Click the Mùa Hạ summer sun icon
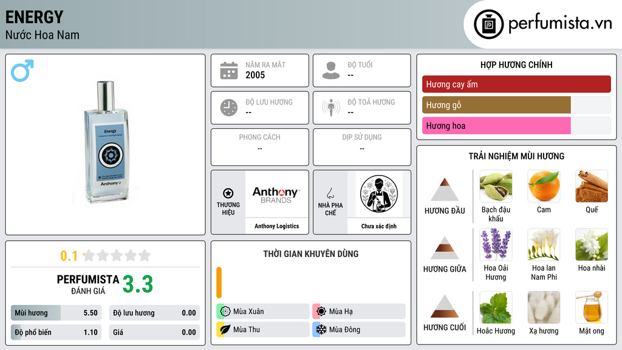This screenshot has width=622, height=350. 321,311
